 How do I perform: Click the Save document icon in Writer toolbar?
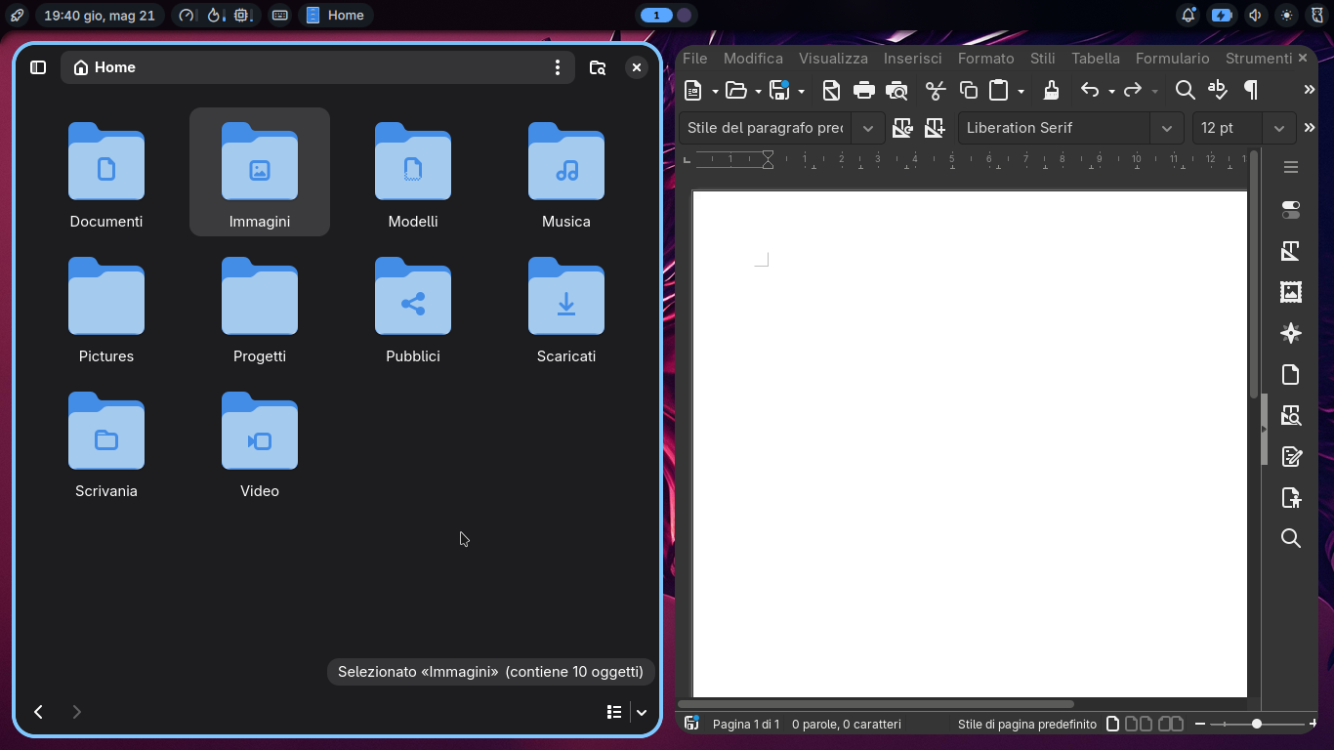point(779,91)
